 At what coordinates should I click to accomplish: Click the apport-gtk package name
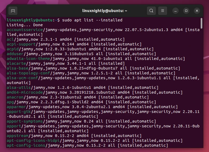click(x=19, y=112)
